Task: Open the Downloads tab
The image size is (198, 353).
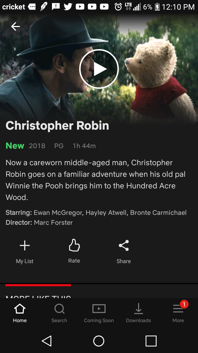Action: (x=139, y=313)
